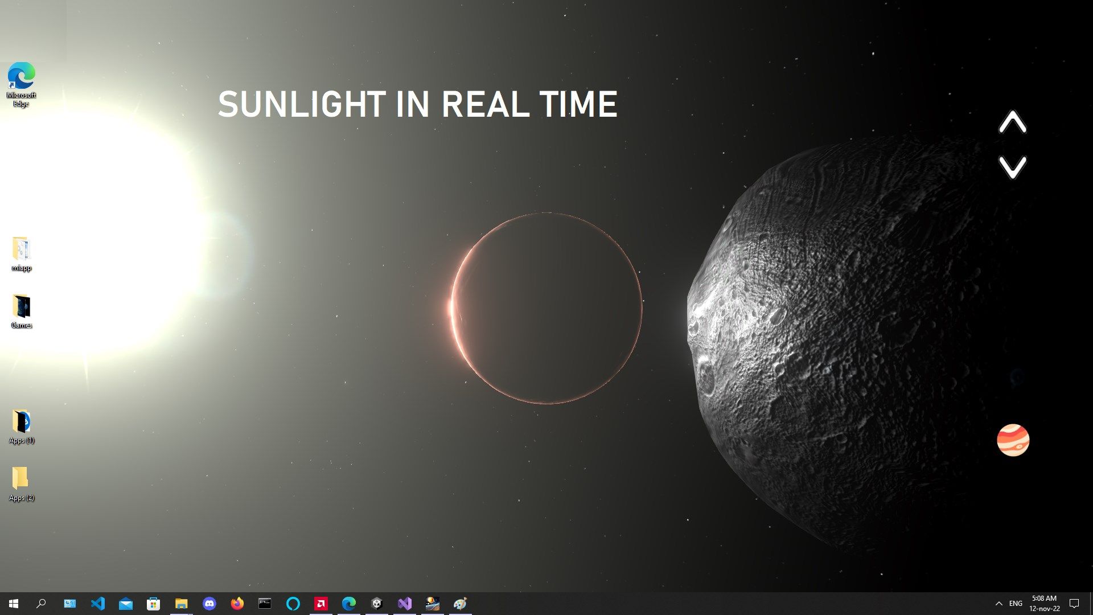Select the Apps (2) folder
This screenshot has height=615, width=1093.
(21, 484)
